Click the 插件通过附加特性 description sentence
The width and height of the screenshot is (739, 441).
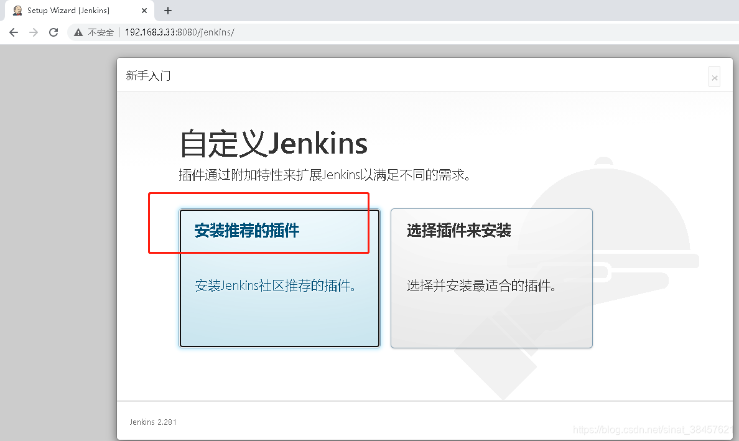pyautogui.click(x=324, y=175)
